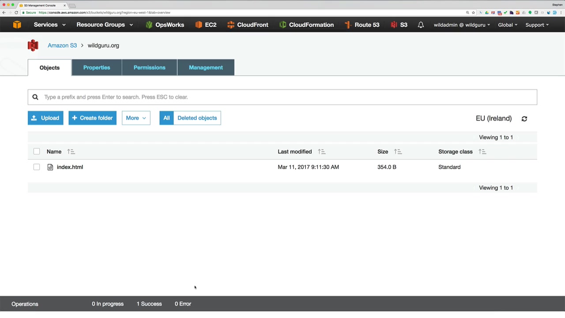Click the Standard storage class value

449,167
